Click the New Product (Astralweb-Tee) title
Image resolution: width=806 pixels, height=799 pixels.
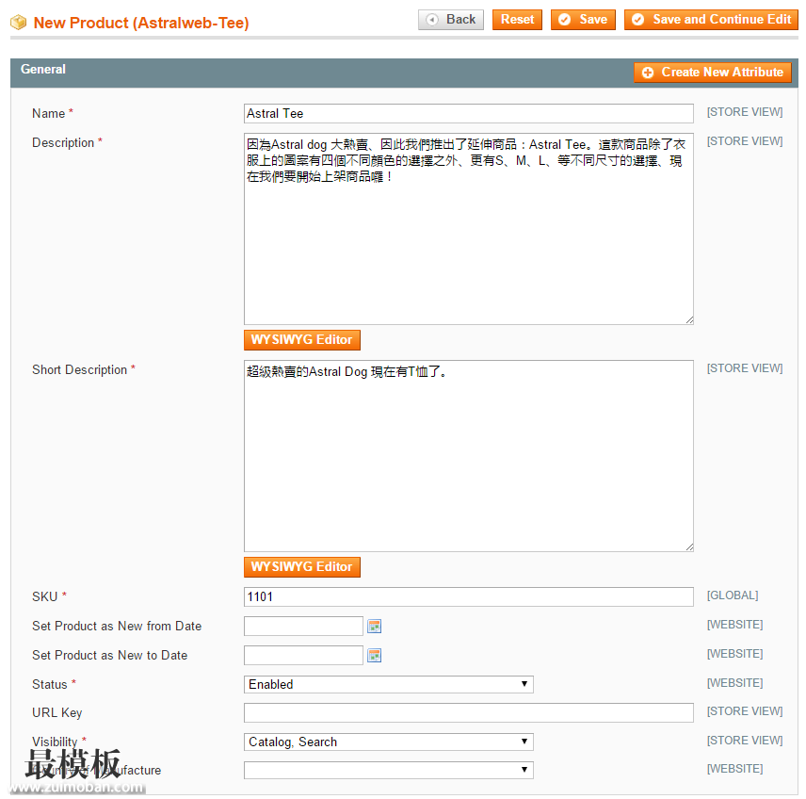point(141,24)
